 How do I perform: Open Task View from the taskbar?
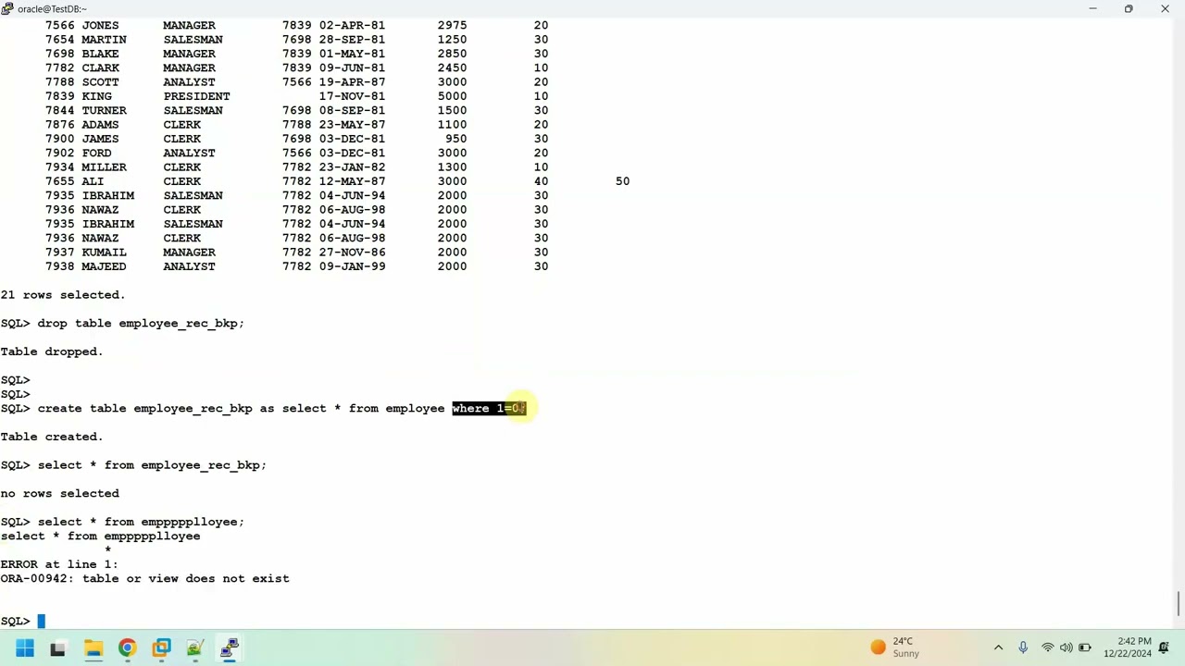57,648
